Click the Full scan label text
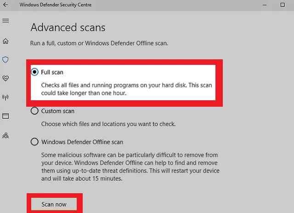 pos(52,72)
